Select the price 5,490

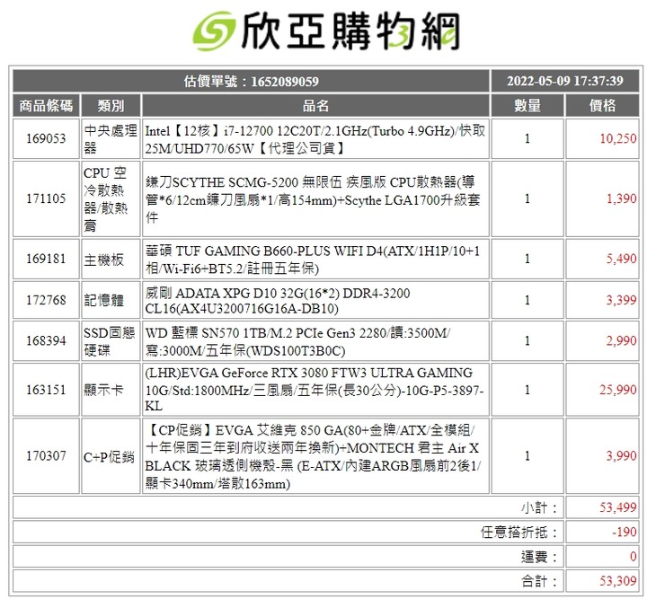pos(621,259)
